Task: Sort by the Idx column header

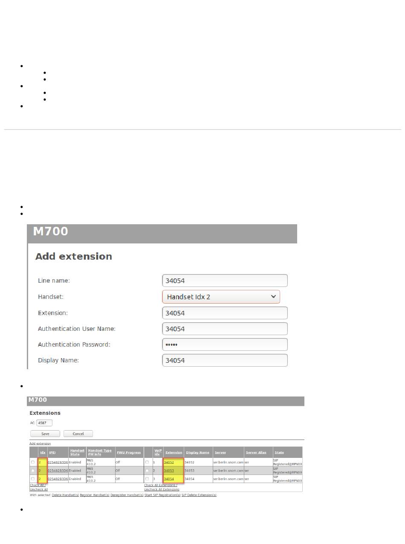Action: (x=43, y=452)
